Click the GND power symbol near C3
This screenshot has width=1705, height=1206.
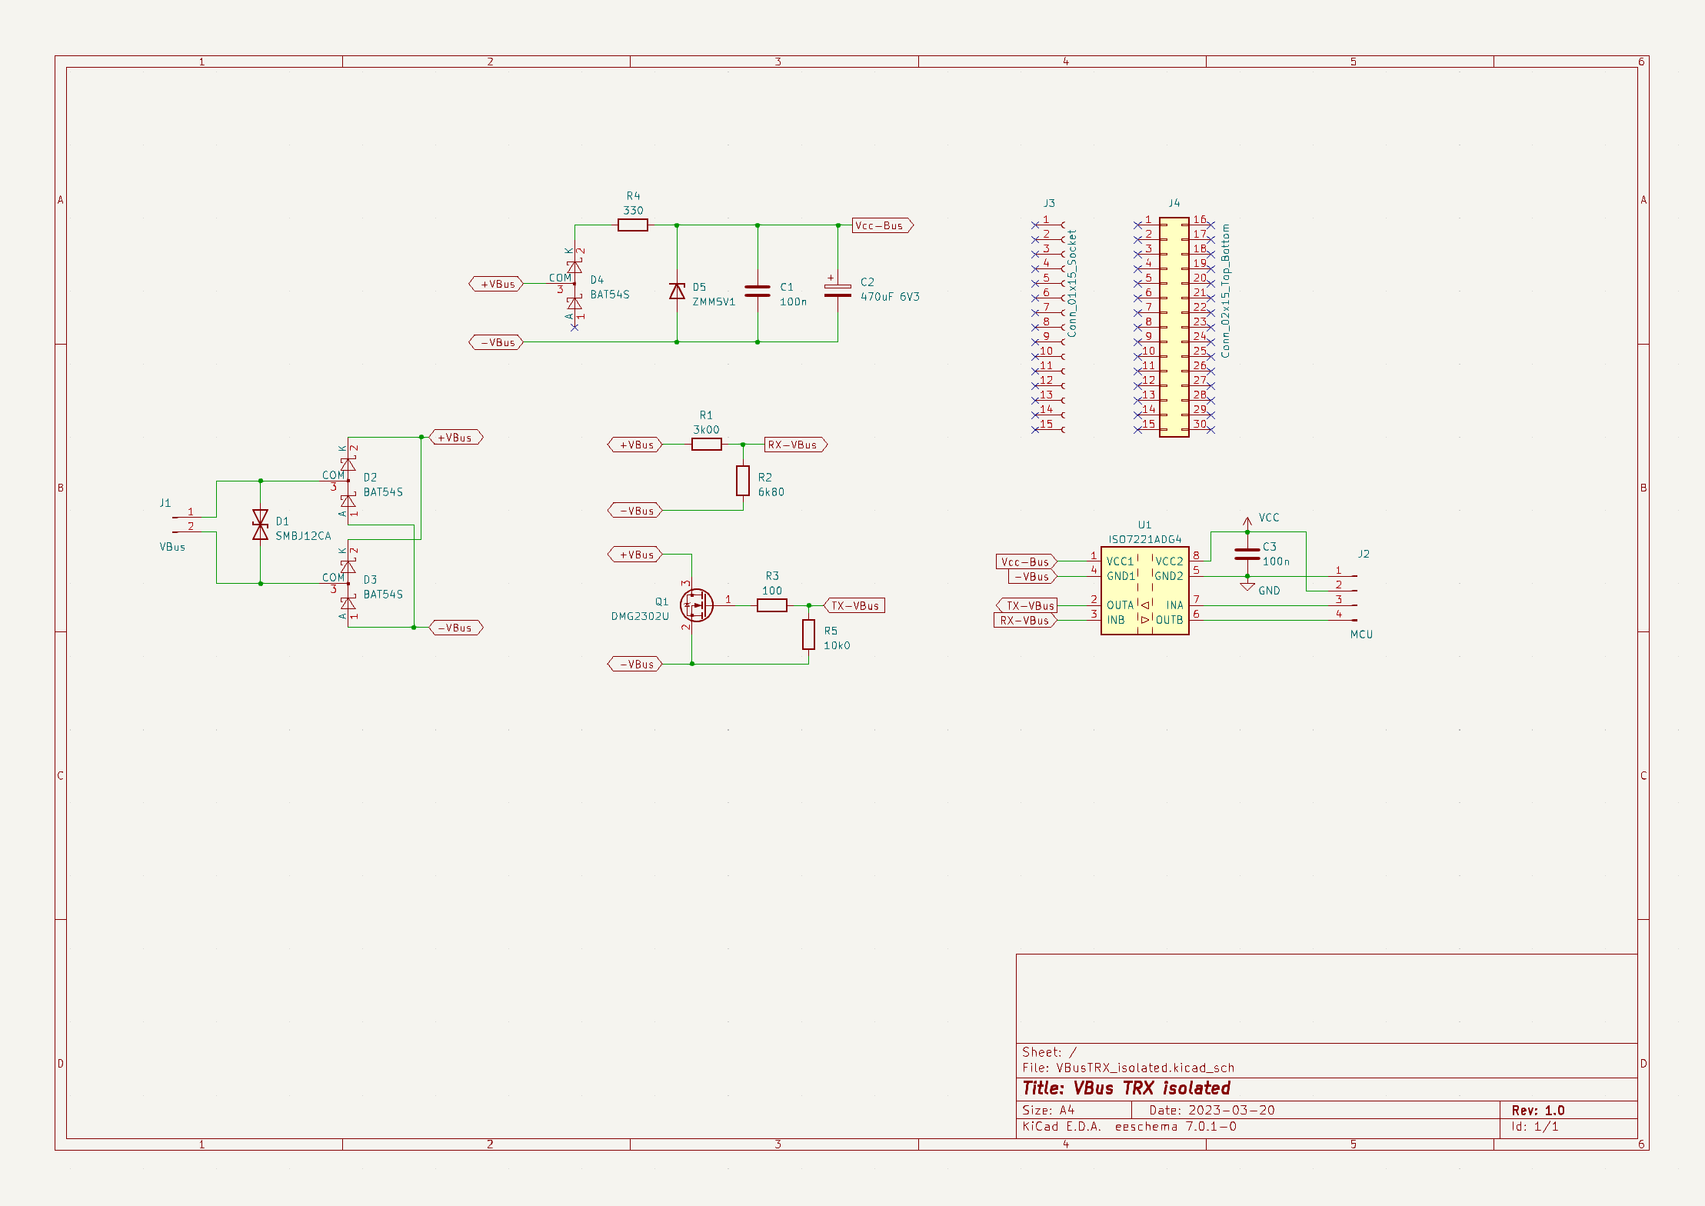pyautogui.click(x=1247, y=585)
